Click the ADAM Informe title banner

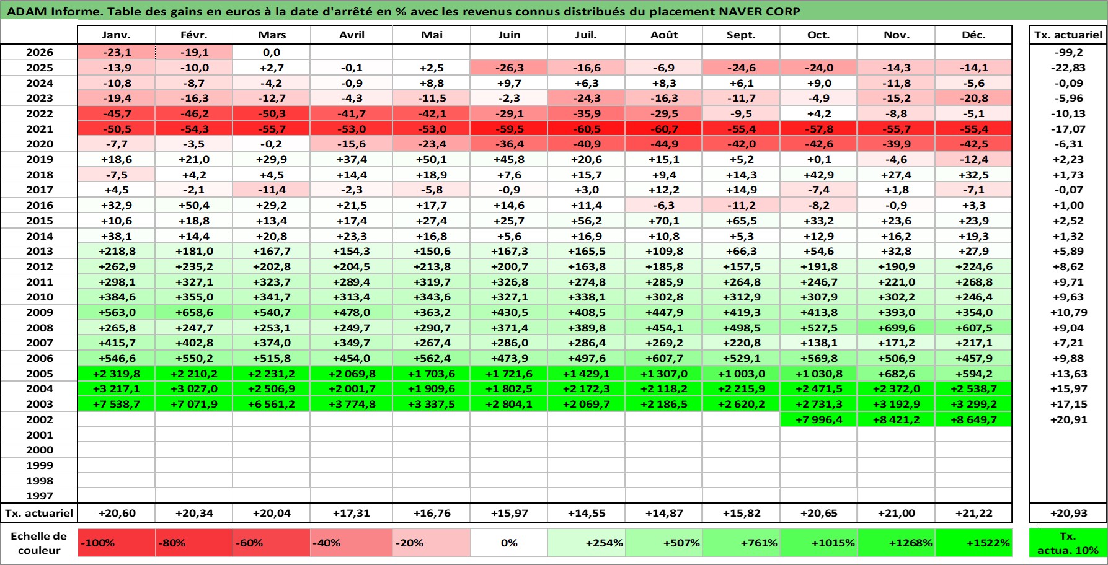coord(554,11)
